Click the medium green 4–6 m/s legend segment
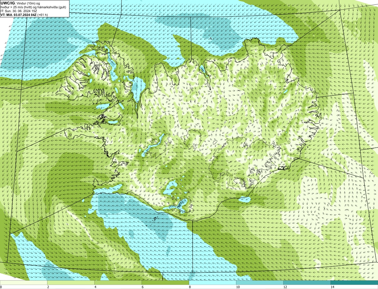378x289 pixels. [118, 283]
